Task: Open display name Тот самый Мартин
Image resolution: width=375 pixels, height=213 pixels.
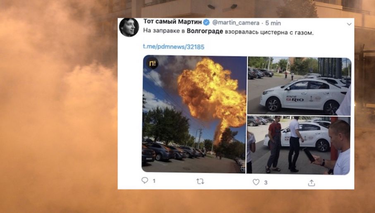Action: [172, 22]
